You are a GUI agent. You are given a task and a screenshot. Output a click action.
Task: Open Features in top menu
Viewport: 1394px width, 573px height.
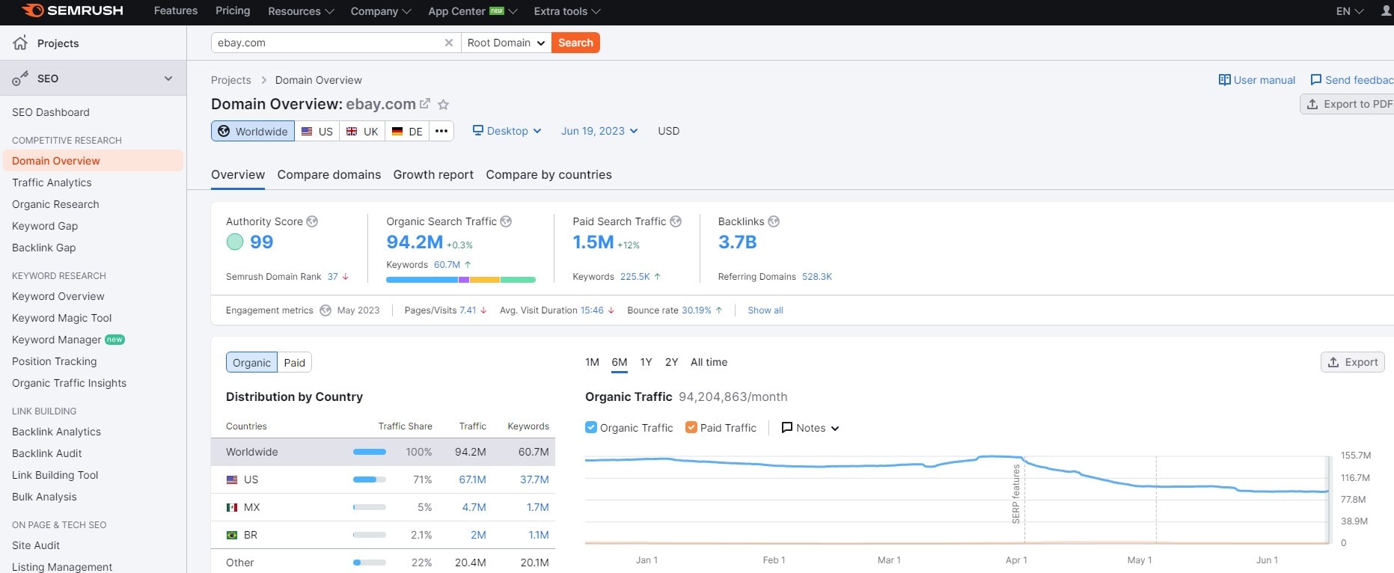pos(176,10)
